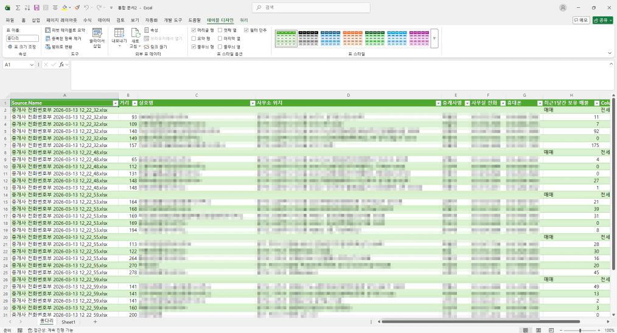Toggle the Header Row (머리글 행) checkbox
617x333 pixels.
coord(193,30)
